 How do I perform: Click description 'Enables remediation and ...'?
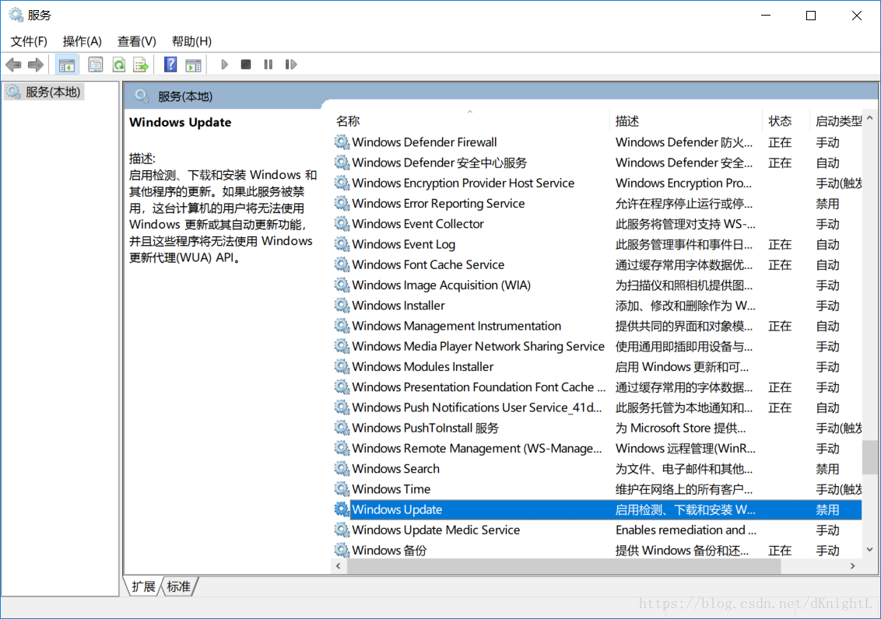686,530
